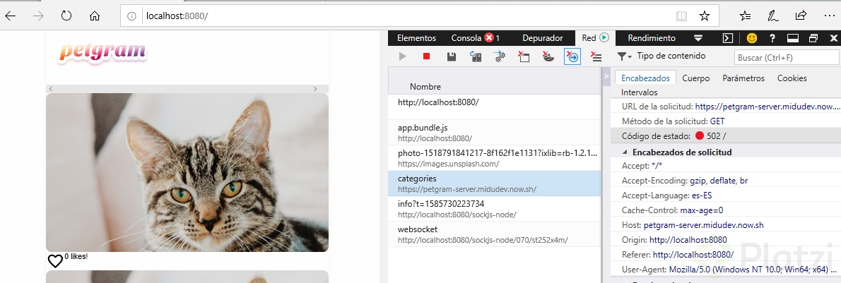The image size is (841, 283).
Task: Like the cat photo with heart icon
Action: [55, 261]
